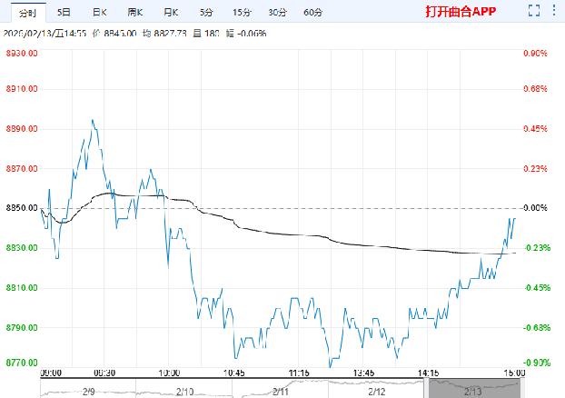Select the 分时 tab

coord(25,13)
